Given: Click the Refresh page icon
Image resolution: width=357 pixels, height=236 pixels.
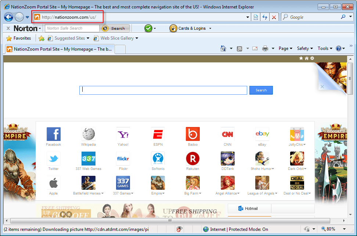Looking at the screenshot, I should point(265,17).
